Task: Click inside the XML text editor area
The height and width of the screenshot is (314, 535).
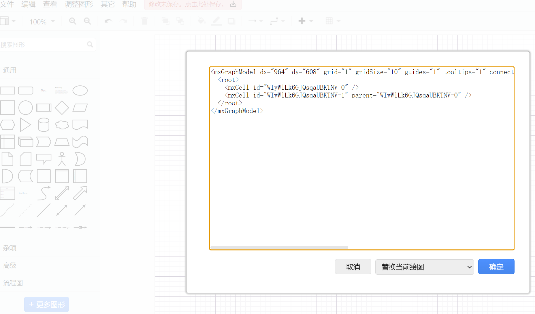Action: (362, 158)
